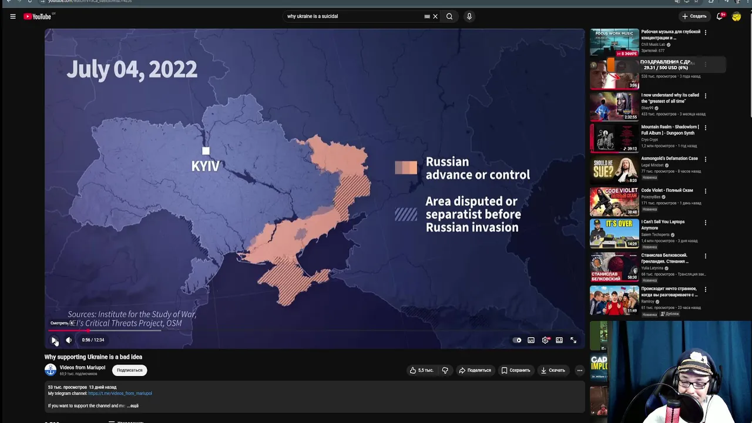Clear the search box with the X
Viewport: 752px width, 423px height.
[x=435, y=16]
